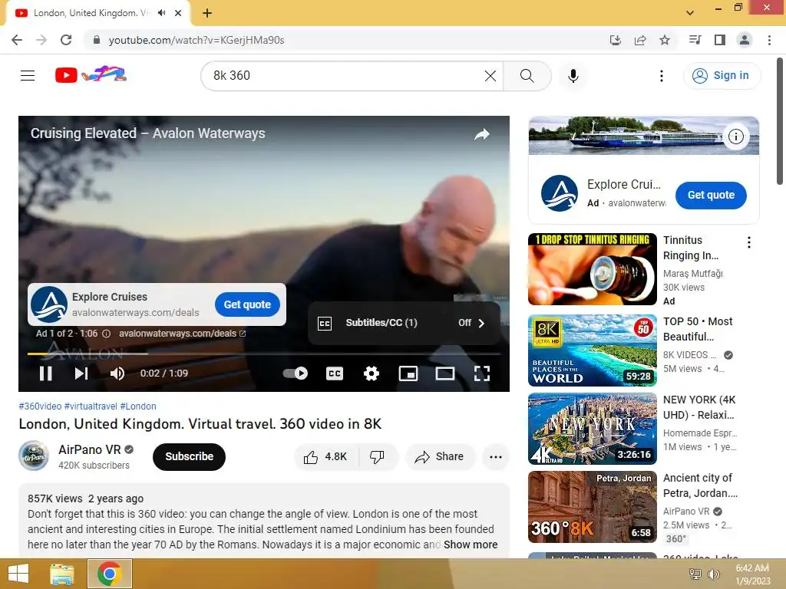
Task: Sign in to YouTube
Action: coord(722,76)
